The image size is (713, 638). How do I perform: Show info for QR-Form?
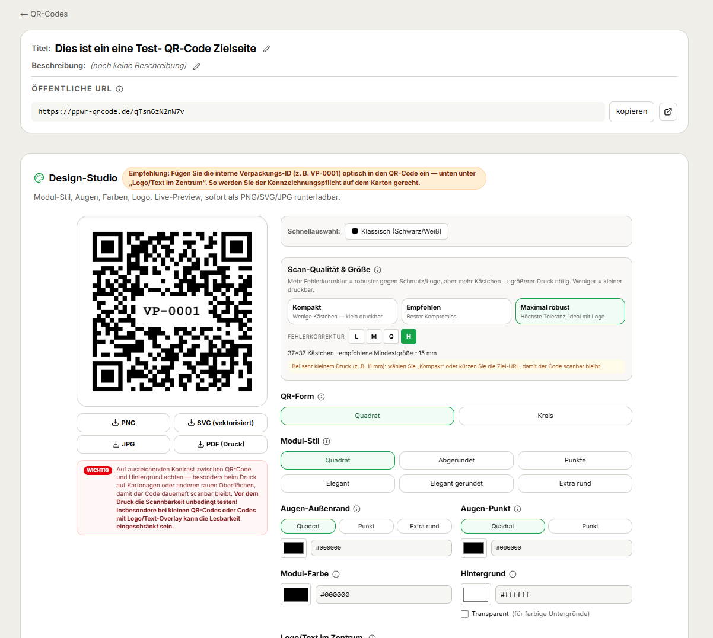pos(321,397)
